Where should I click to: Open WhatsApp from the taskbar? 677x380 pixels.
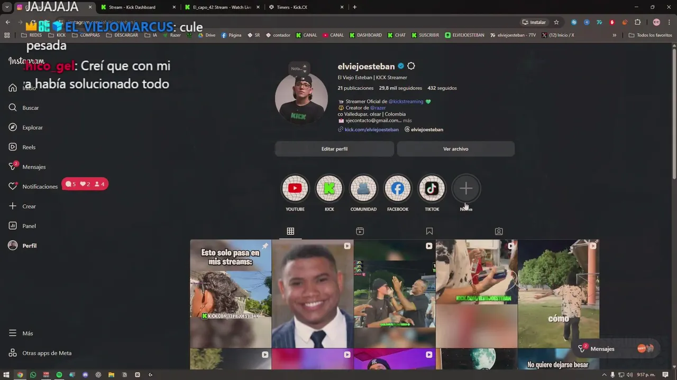pos(33,375)
